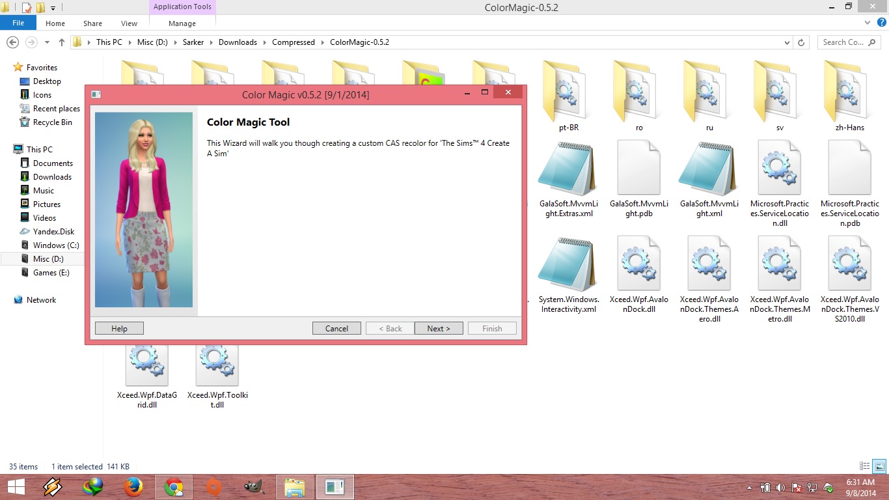Screen dimensions: 889x500
Task: Click Next in the Color Magic wizard
Action: pos(439,328)
